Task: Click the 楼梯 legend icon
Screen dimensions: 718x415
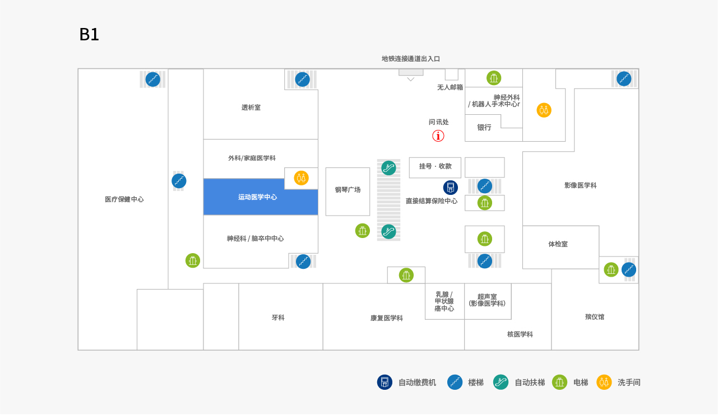Action: (x=455, y=383)
